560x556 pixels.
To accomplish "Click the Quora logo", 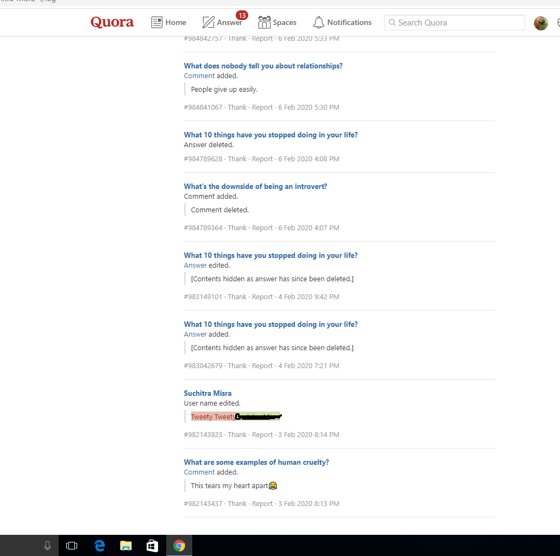I will click(x=112, y=22).
